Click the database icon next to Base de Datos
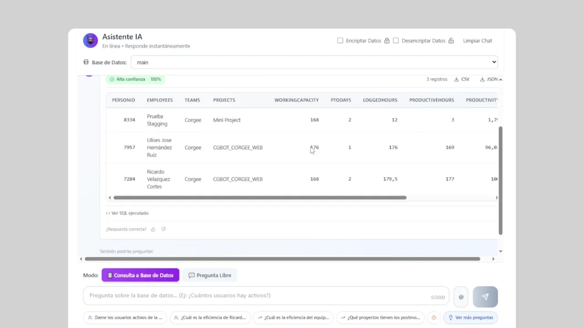 tap(86, 62)
